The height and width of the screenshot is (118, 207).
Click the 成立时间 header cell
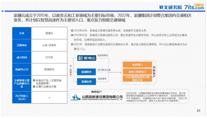pos(22,57)
